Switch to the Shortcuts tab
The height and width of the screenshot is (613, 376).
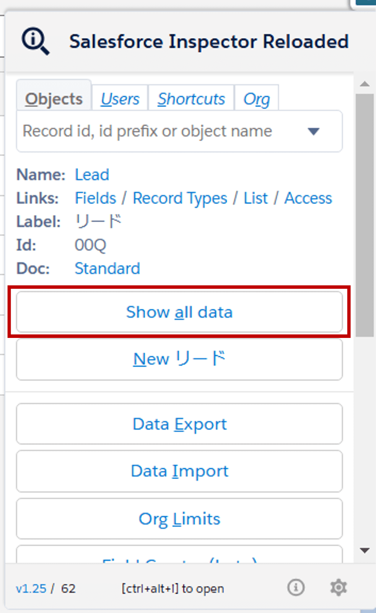pos(191,98)
